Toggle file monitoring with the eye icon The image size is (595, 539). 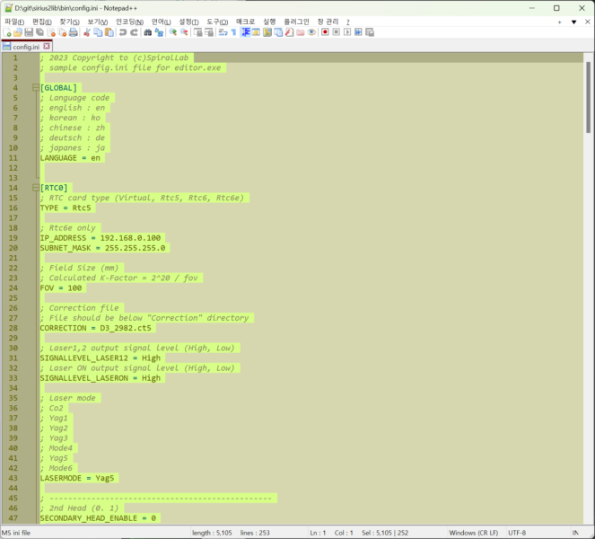pyautogui.click(x=311, y=32)
